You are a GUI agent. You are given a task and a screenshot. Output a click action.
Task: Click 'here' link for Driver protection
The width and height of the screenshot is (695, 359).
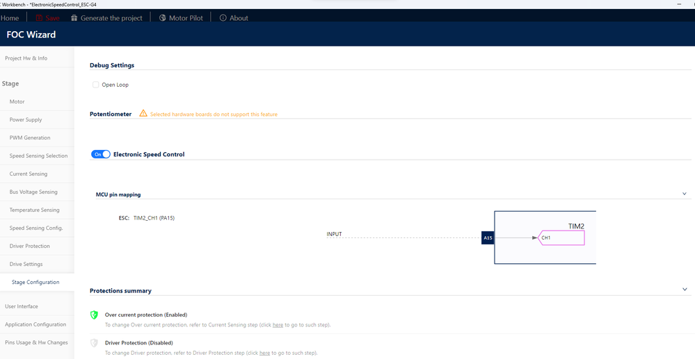[264, 353]
